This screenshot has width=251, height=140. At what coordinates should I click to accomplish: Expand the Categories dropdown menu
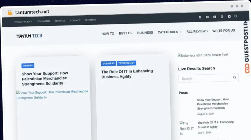point(170,32)
